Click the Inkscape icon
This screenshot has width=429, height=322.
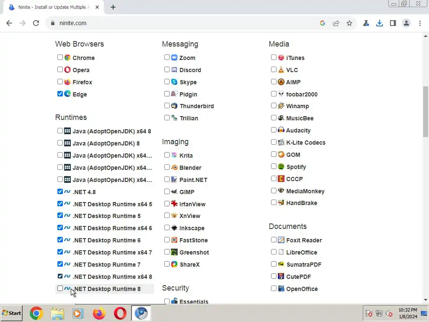click(174, 228)
